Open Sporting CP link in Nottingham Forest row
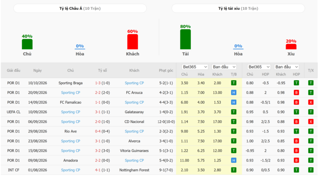The height and width of the screenshot is (178, 318). point(70,170)
